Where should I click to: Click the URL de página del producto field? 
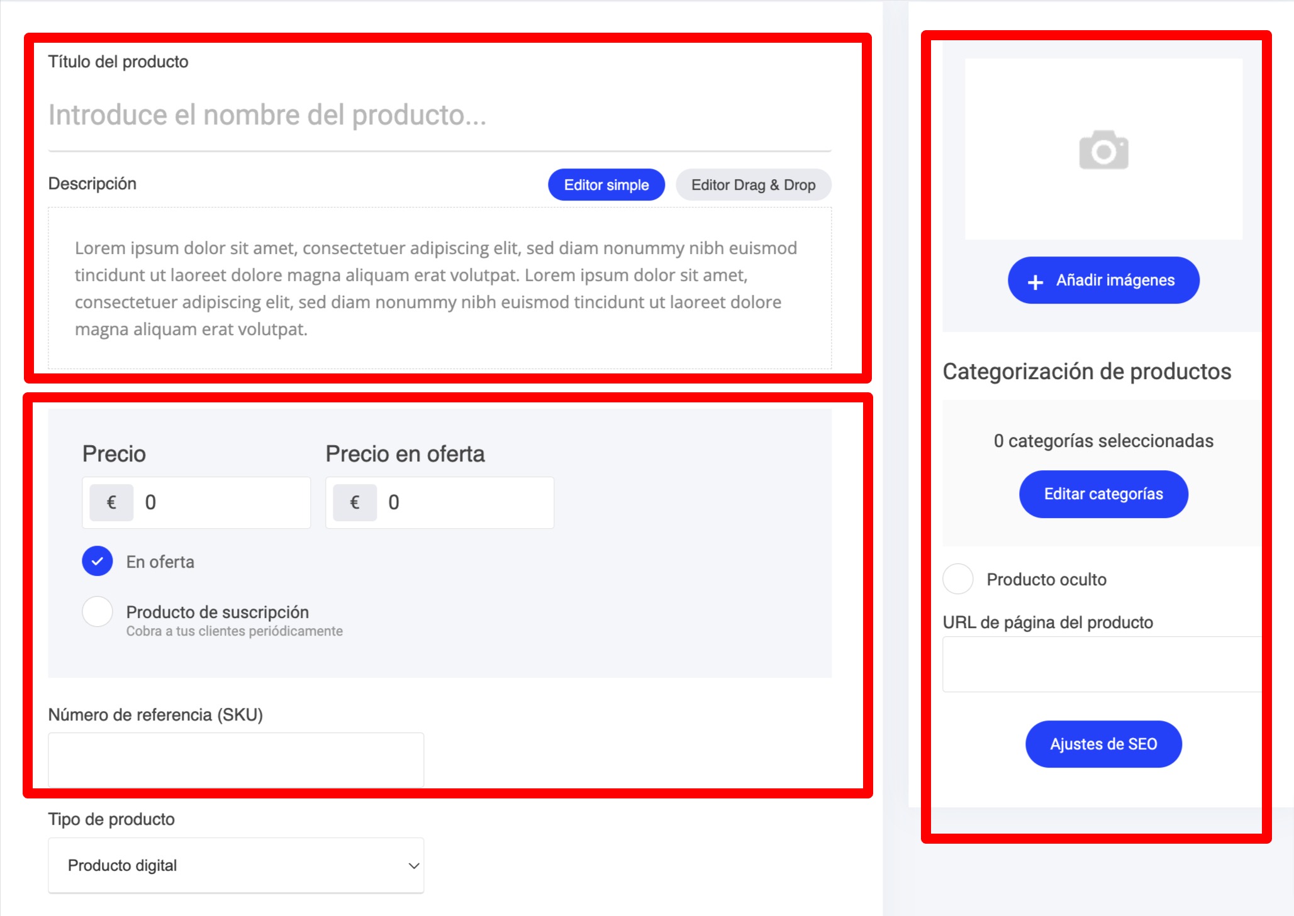tap(1101, 665)
